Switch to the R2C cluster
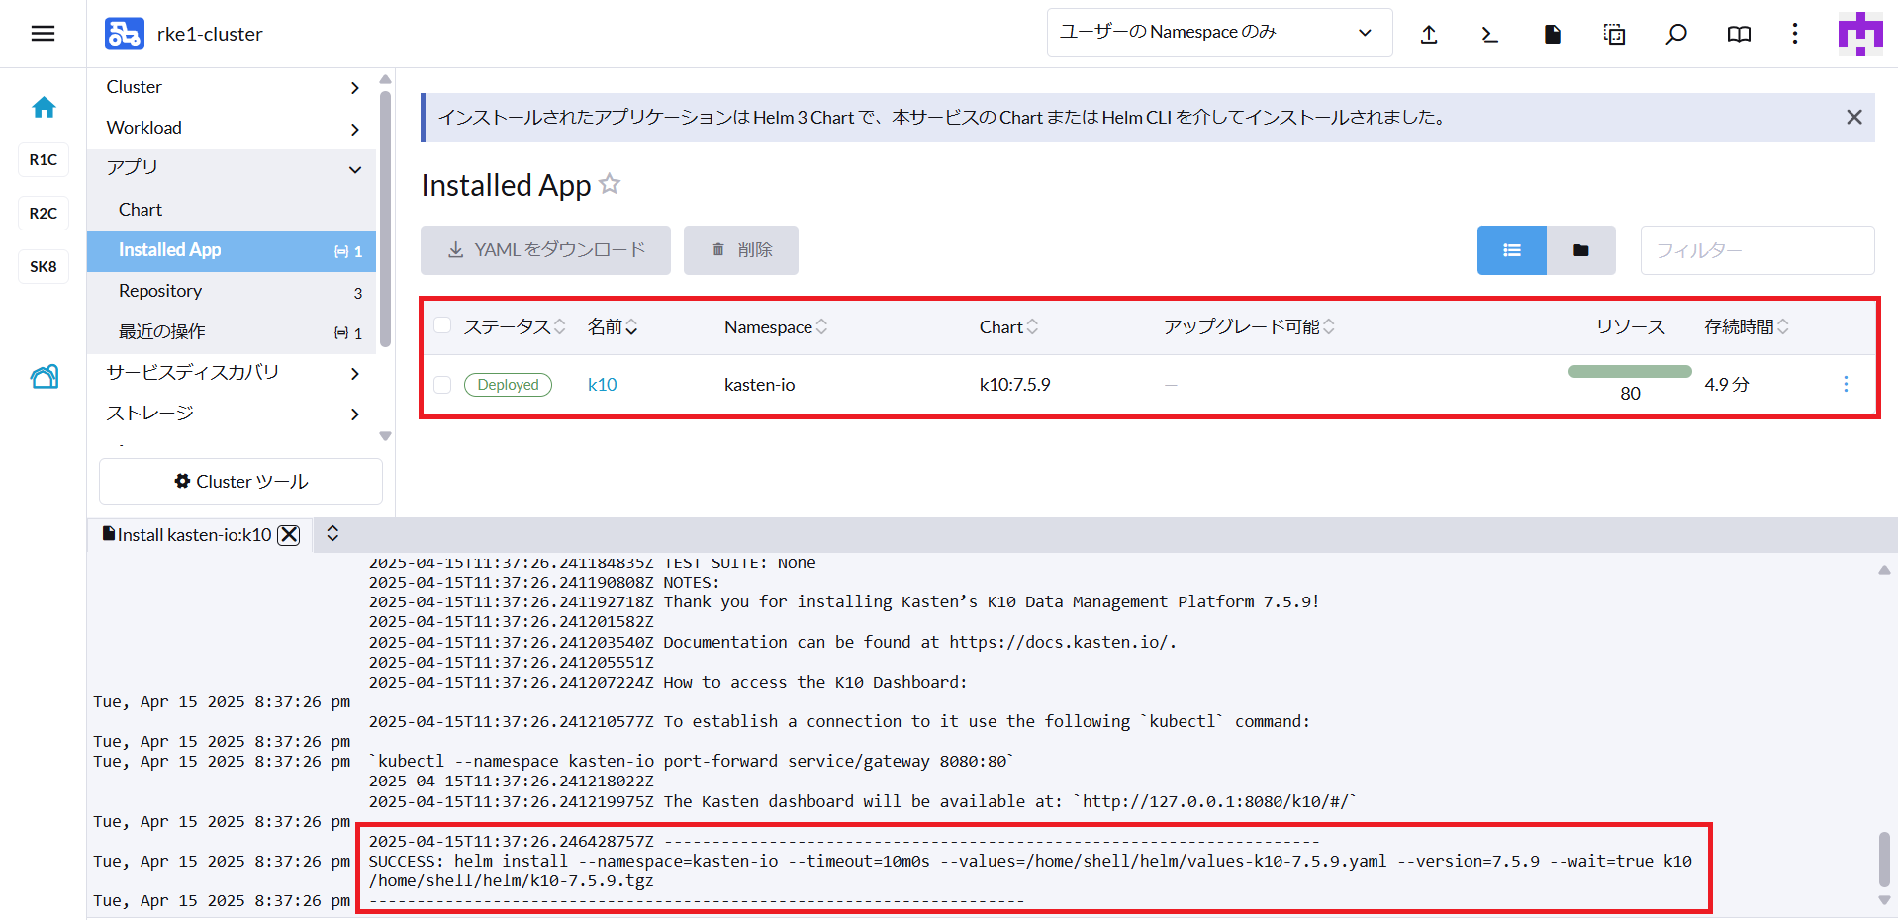Viewport: 1898px width, 920px height. (44, 213)
